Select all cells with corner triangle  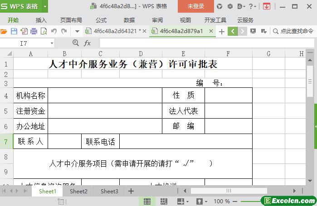[10, 53]
